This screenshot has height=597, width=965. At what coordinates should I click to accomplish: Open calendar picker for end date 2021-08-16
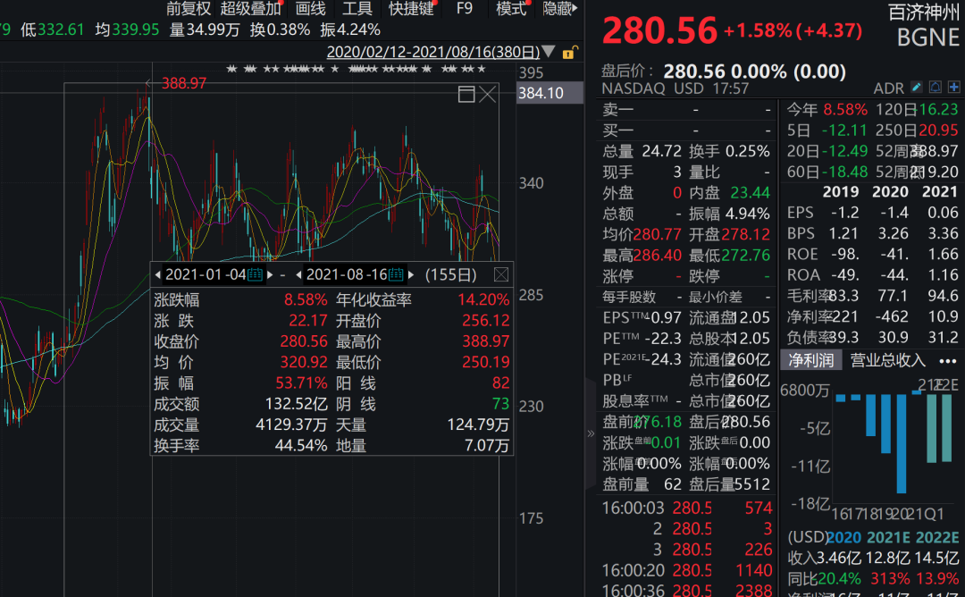point(396,274)
